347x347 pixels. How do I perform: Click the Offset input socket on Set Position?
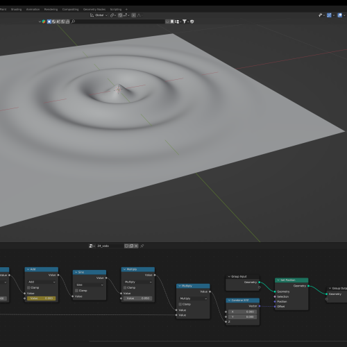pos(275,307)
